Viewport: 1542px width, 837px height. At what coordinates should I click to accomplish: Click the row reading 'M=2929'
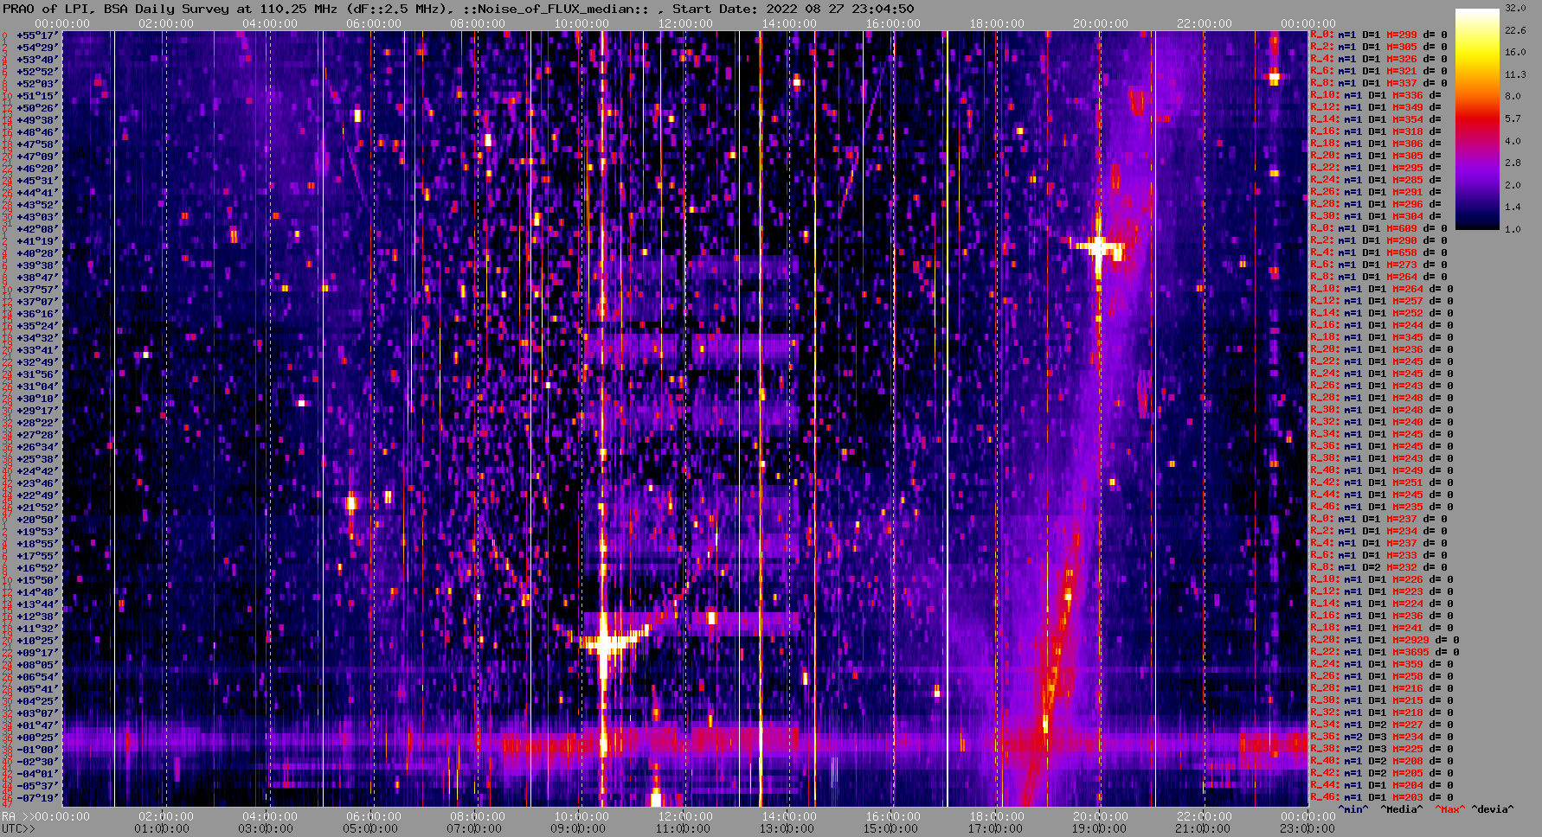point(1385,640)
